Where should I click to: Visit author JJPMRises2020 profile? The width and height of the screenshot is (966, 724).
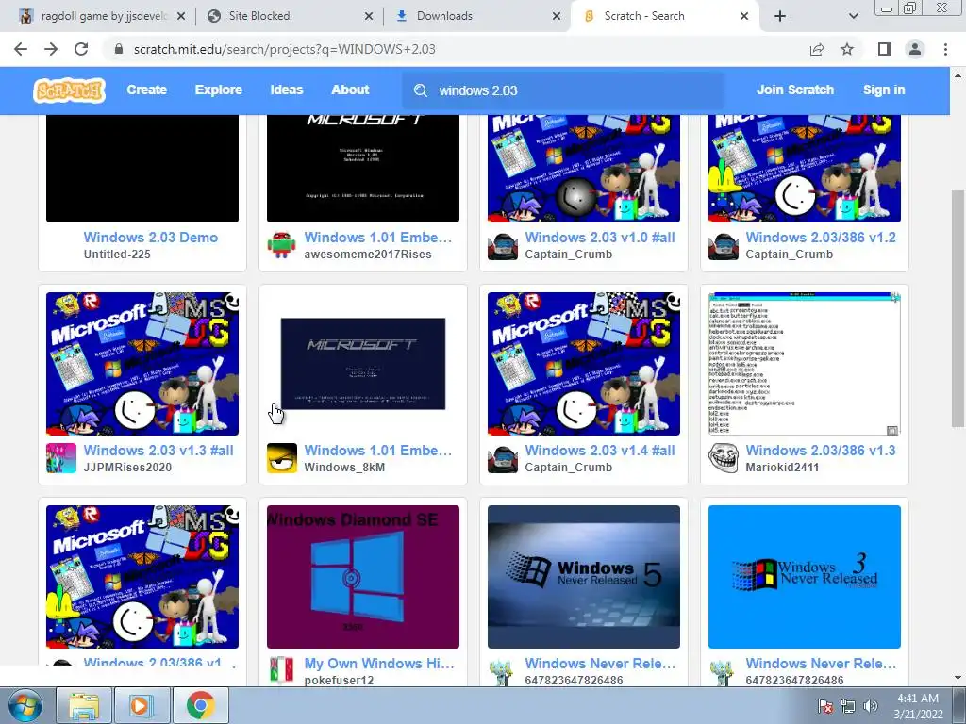coord(127,468)
